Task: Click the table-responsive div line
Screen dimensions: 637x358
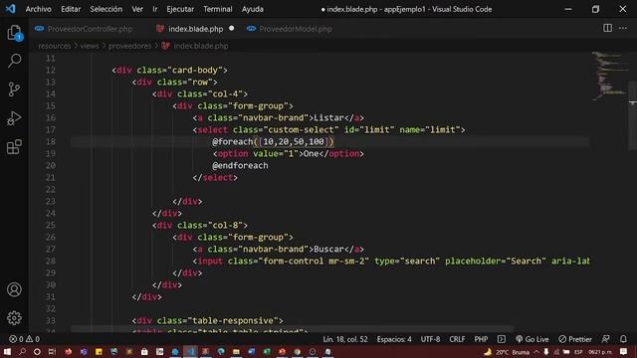Action: (207, 320)
